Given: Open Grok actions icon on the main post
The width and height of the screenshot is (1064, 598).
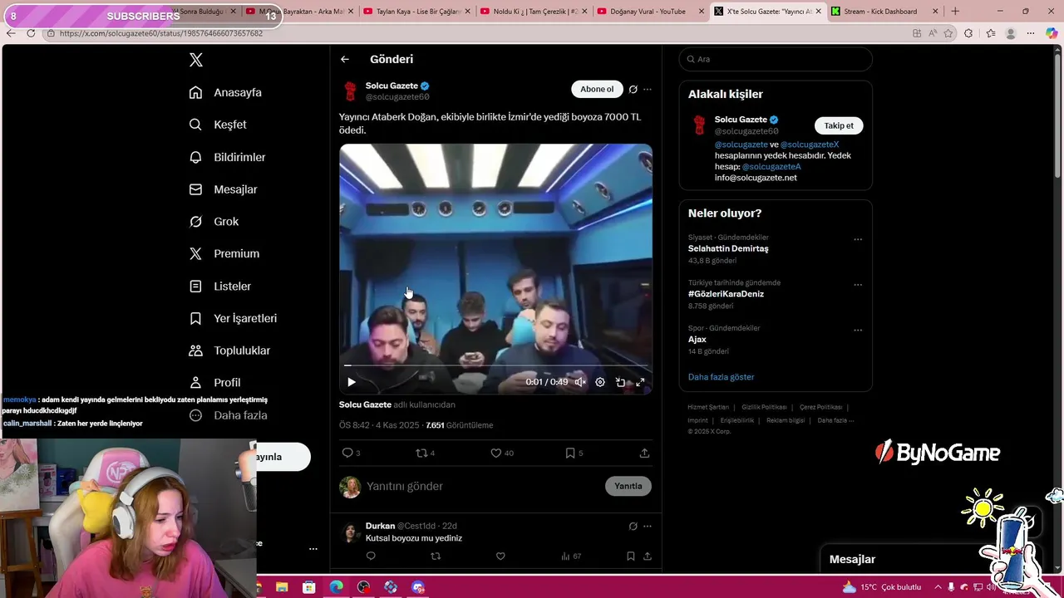Looking at the screenshot, I should [633, 89].
